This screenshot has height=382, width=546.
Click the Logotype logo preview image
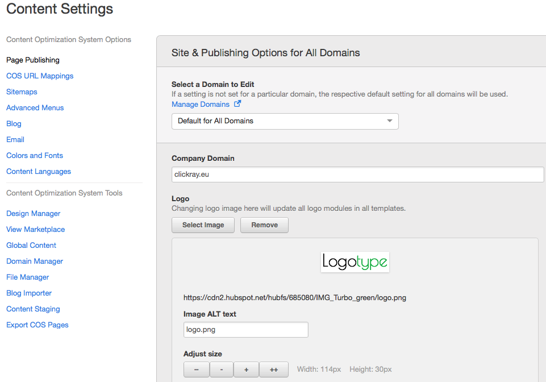point(355,261)
